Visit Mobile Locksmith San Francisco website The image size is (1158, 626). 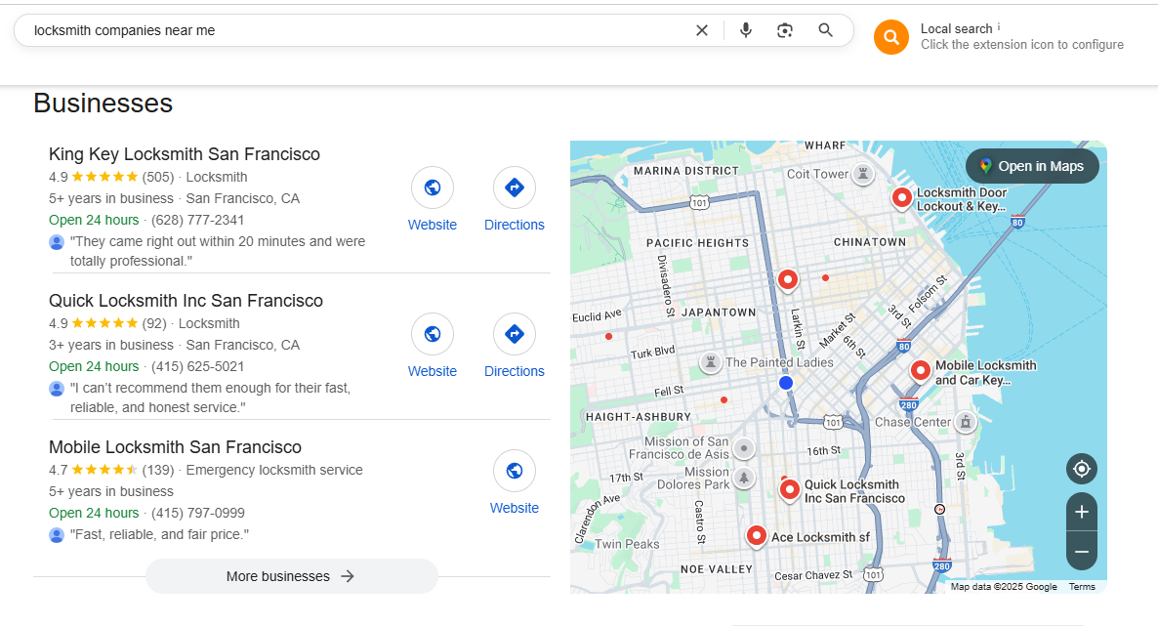coord(515,472)
